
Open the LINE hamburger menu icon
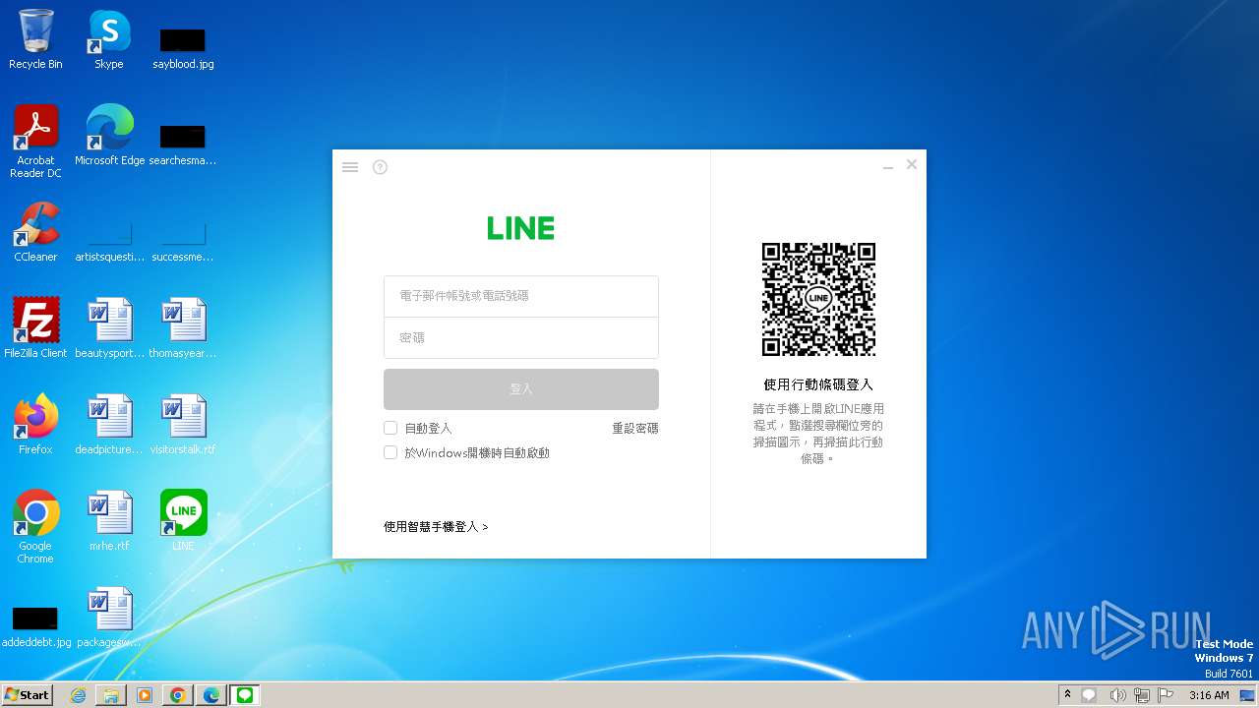[350, 167]
